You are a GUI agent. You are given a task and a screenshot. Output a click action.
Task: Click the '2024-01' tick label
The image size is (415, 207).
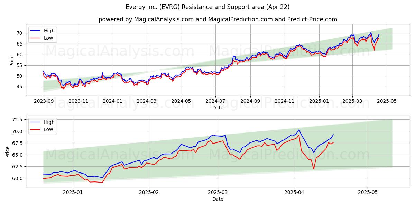pyautogui.click(x=112, y=101)
